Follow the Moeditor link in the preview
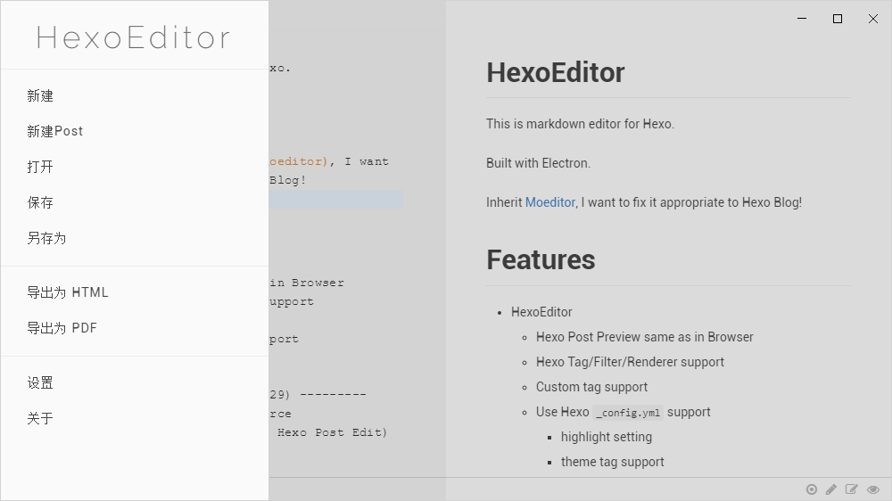The width and height of the screenshot is (892, 501). [x=550, y=202]
